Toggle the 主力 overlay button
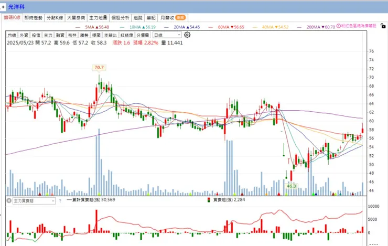Viewport: 388px width, 246px height. coord(48,35)
